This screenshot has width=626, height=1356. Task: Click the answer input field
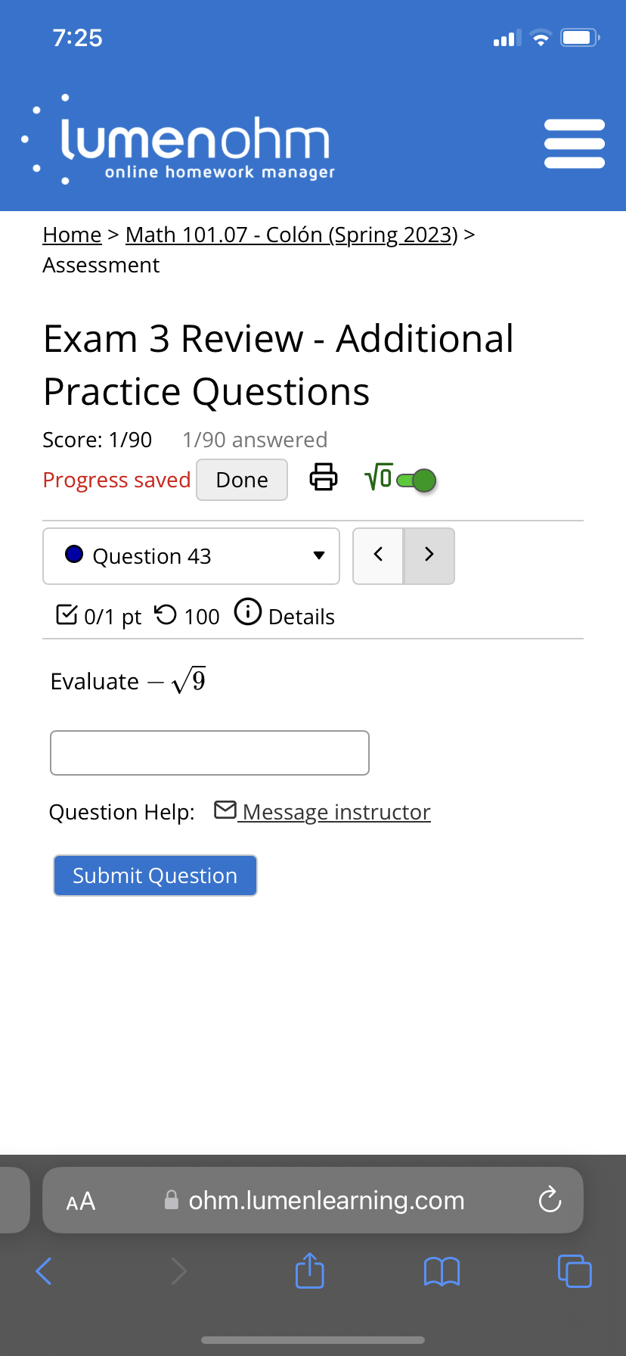209,752
